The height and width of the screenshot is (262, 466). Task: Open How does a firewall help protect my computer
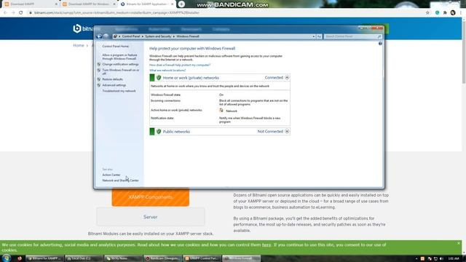(x=180, y=65)
